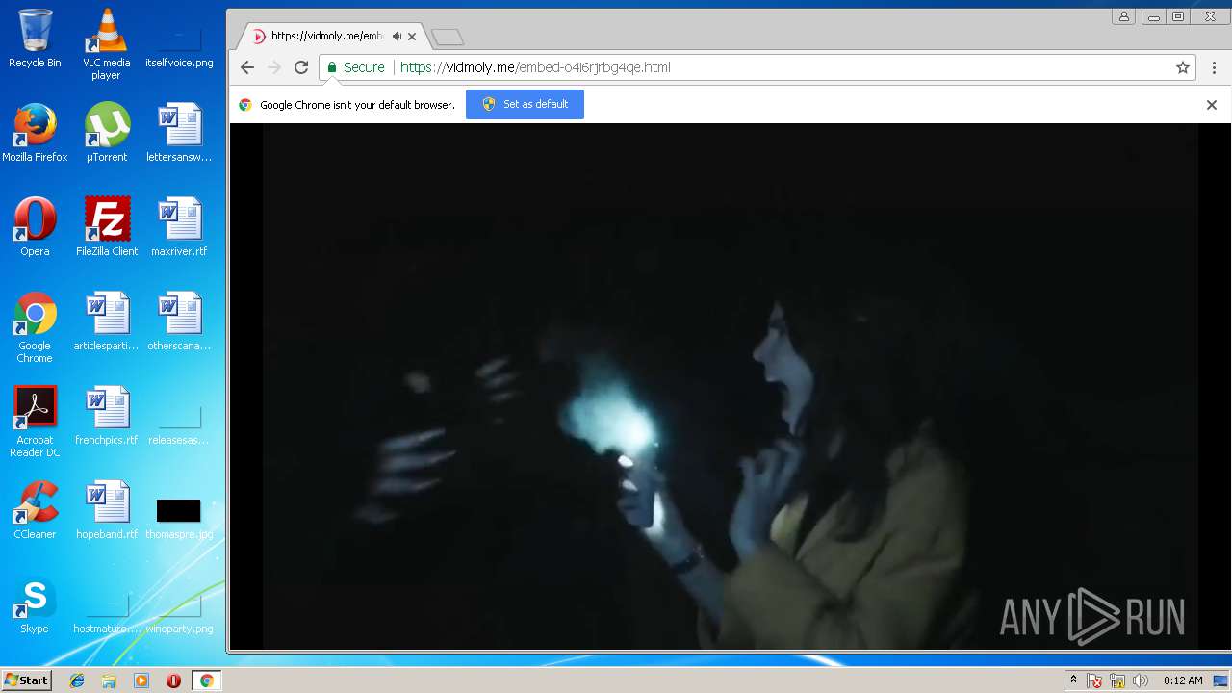Select the Skype desktop shortcut
This screenshot has height=693, width=1232.
coord(35,604)
